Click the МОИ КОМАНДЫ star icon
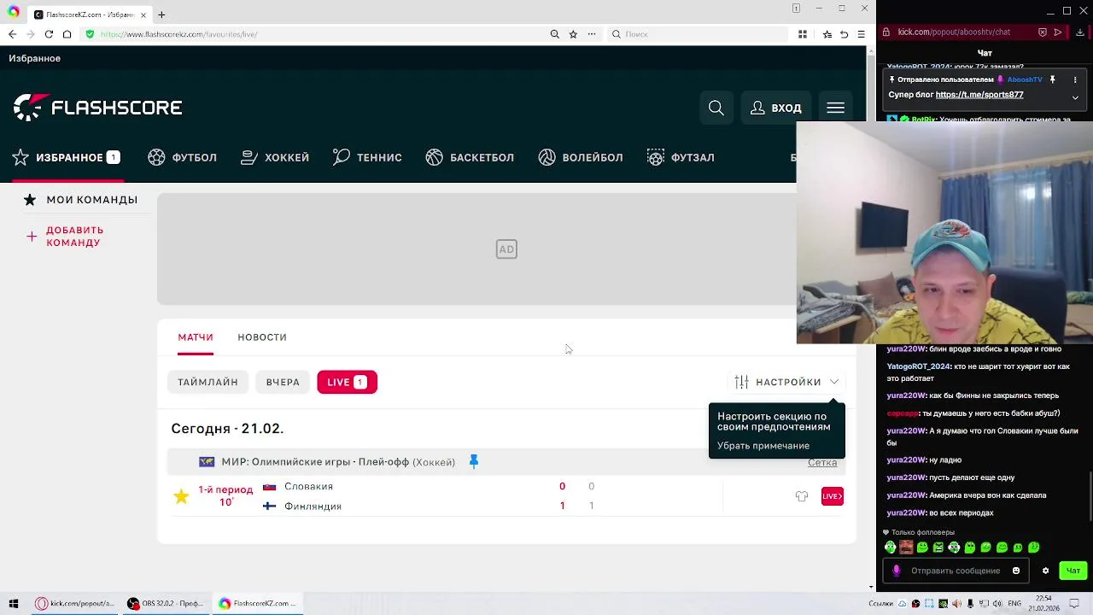Image resolution: width=1093 pixels, height=615 pixels. (x=30, y=199)
